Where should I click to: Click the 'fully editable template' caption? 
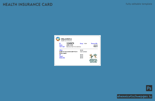pos(139,4)
